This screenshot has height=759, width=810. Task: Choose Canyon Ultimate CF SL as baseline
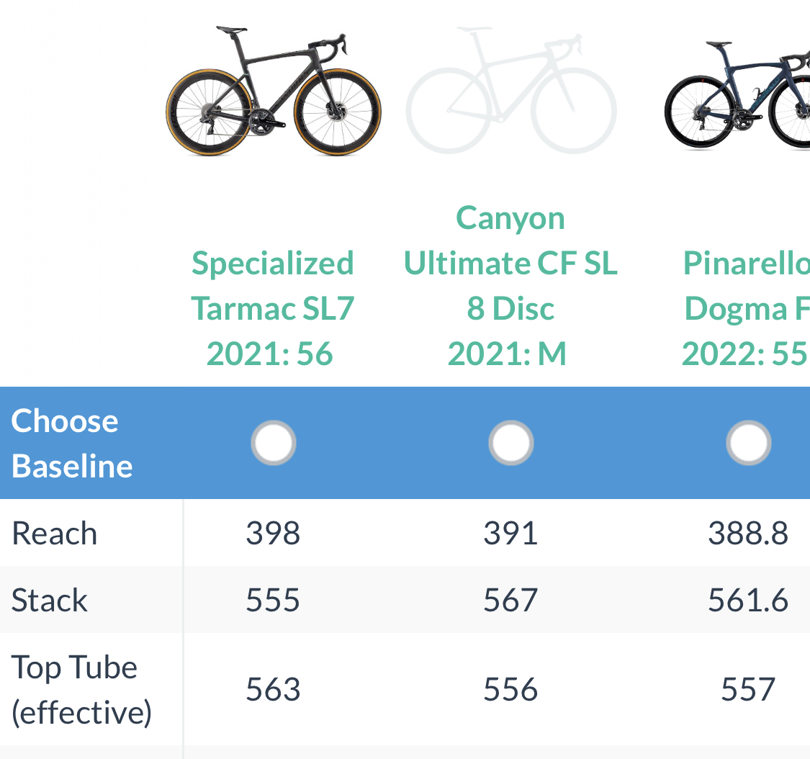pyautogui.click(x=511, y=443)
